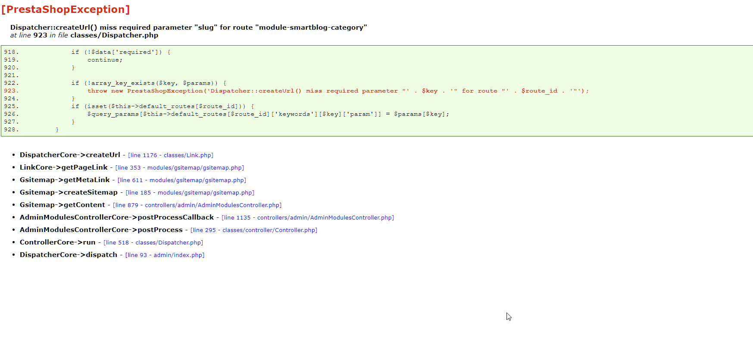
Task: Click the error message mentioning module-smartblog-category
Action: [189, 28]
